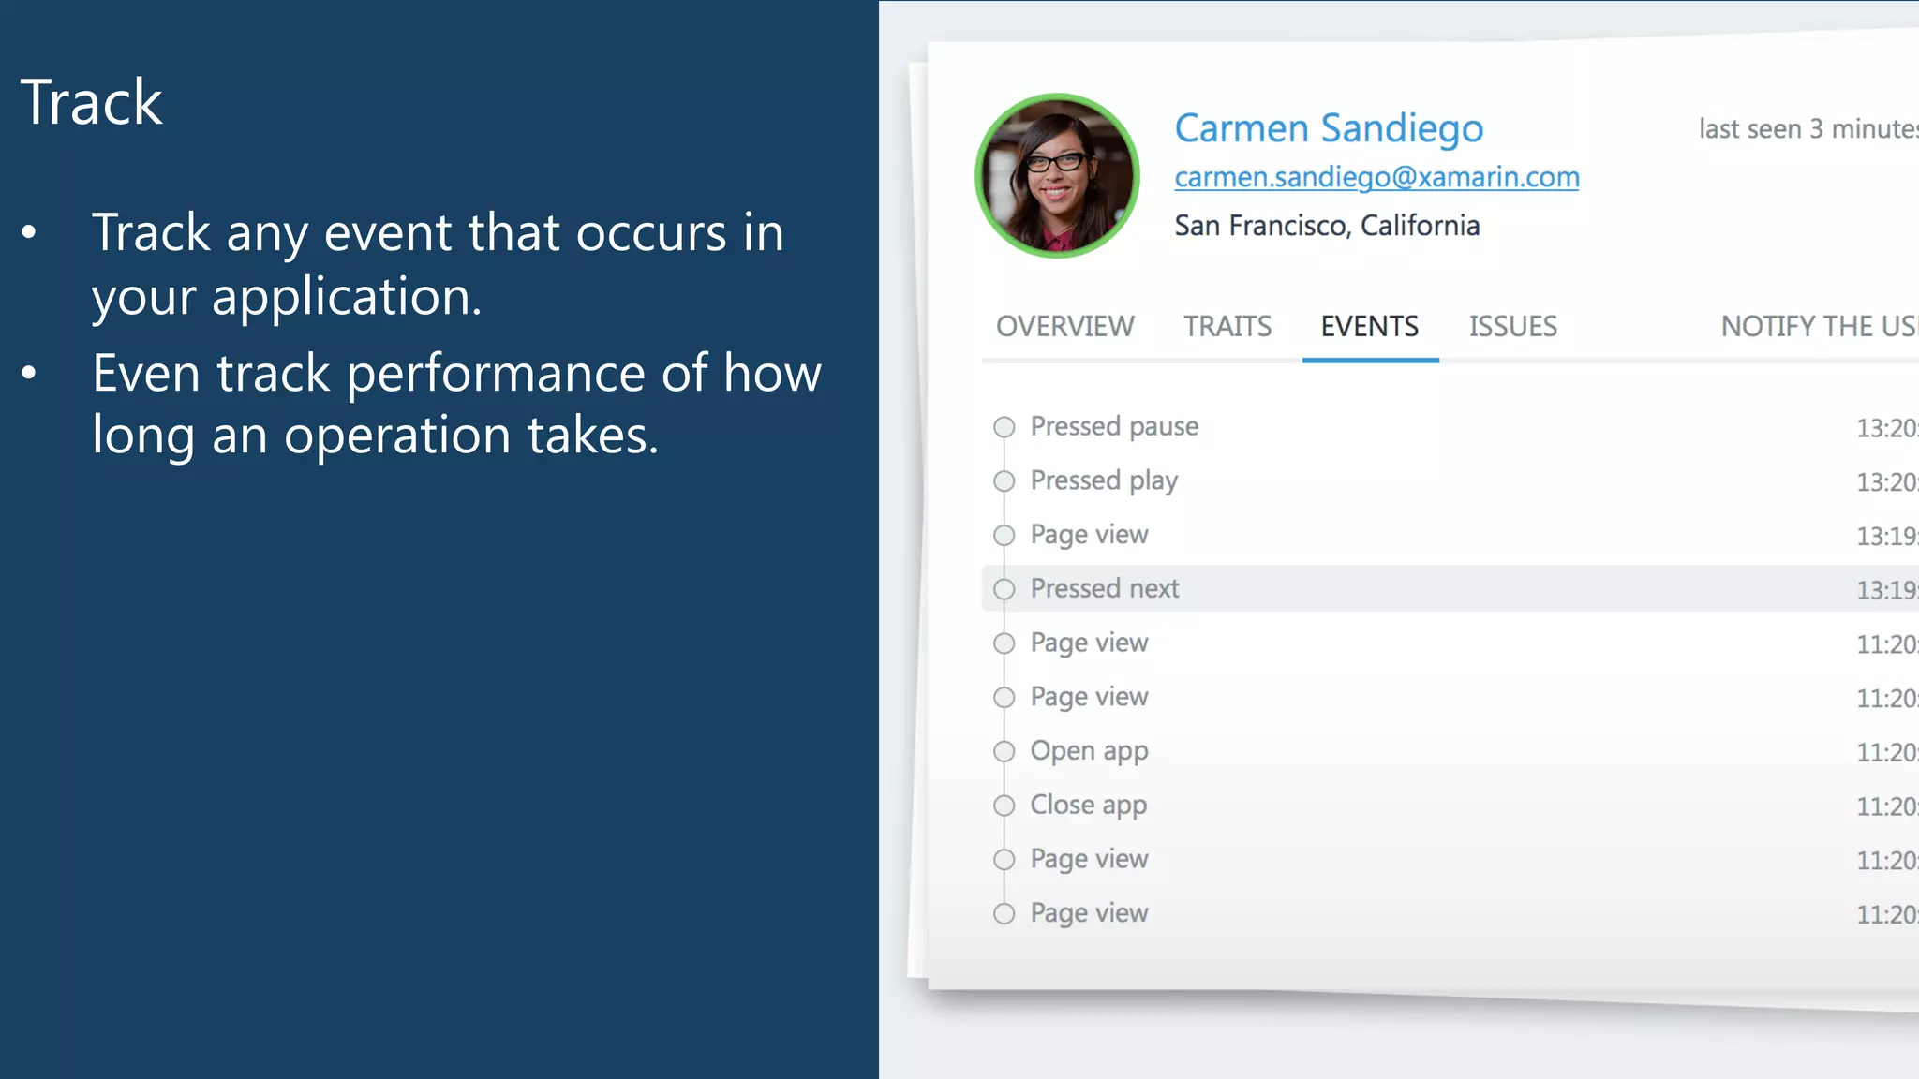Image resolution: width=1919 pixels, height=1079 pixels.
Task: Select the EVENTS tab
Action: (x=1370, y=326)
